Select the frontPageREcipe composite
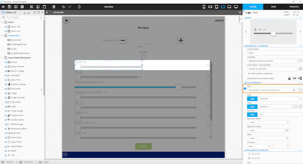Image resolution: width=303 pixels, height=164 pixels. (x=18, y=44)
